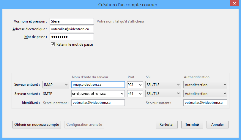Click Obtenir un nouveau compte button

point(37,125)
